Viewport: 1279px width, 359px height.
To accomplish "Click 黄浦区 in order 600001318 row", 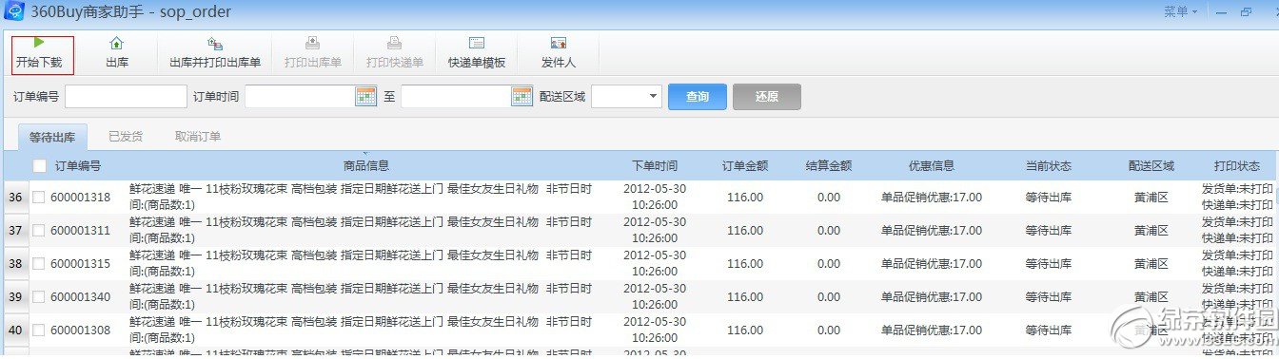I will (1151, 198).
